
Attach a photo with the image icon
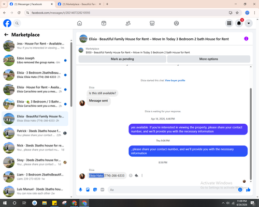(x=88, y=190)
